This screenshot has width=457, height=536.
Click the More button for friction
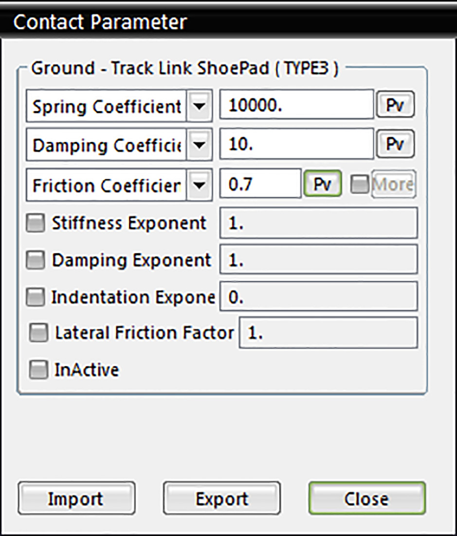[x=394, y=184]
